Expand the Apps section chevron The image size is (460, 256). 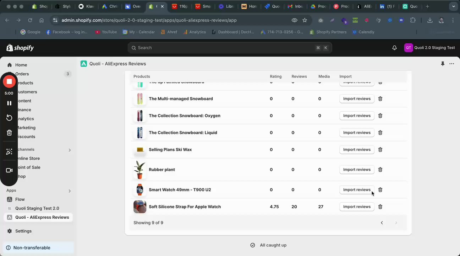70,191
